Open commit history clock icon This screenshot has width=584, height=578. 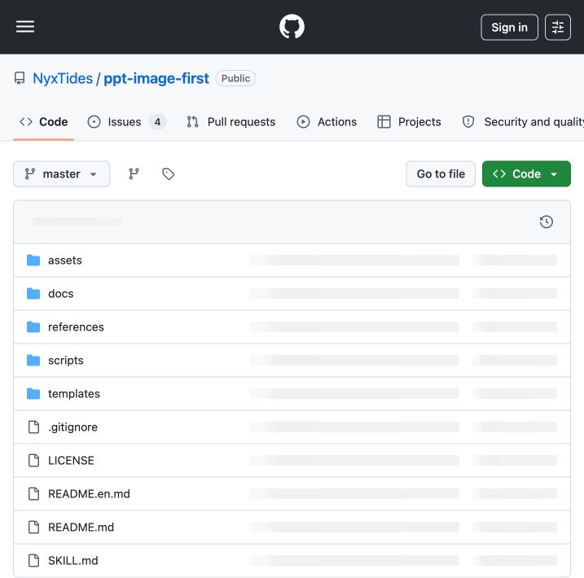[x=547, y=221]
